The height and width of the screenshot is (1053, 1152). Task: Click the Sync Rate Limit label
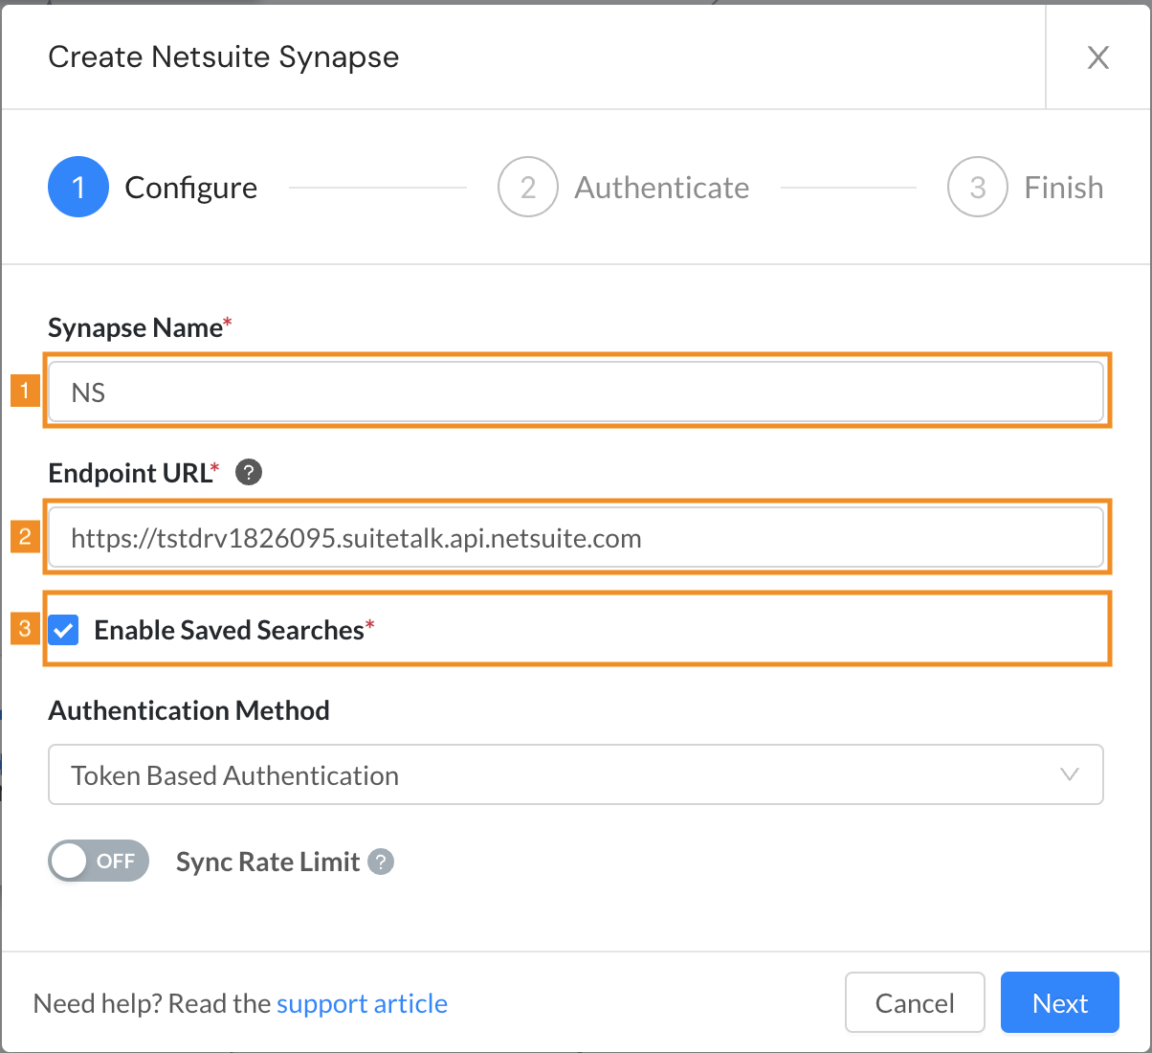[x=268, y=862]
